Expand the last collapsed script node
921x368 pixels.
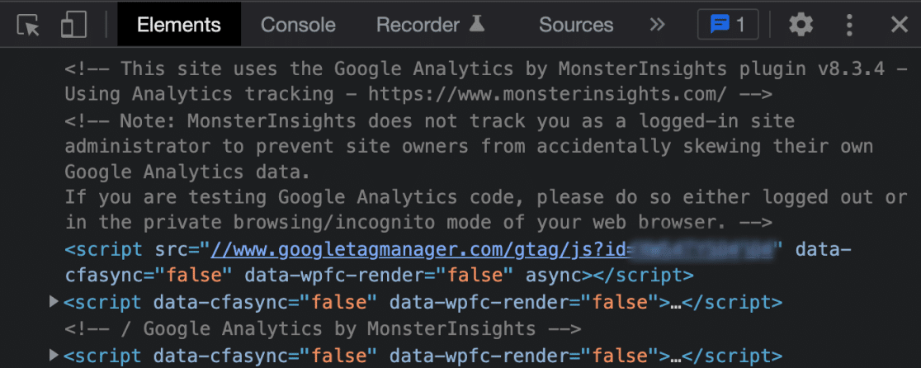tap(54, 356)
